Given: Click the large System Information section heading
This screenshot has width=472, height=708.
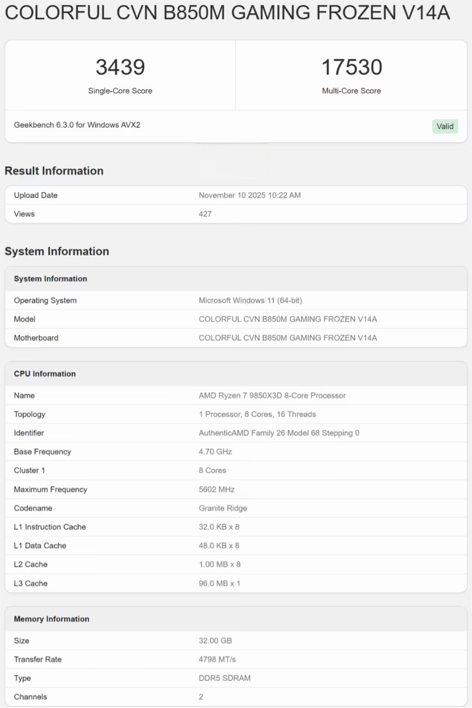Looking at the screenshot, I should (57, 251).
